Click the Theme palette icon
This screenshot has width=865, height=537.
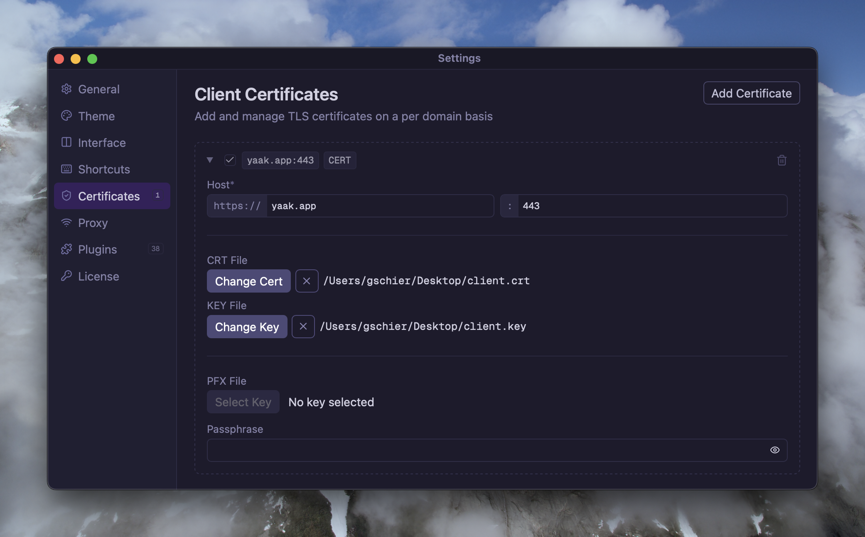point(66,116)
